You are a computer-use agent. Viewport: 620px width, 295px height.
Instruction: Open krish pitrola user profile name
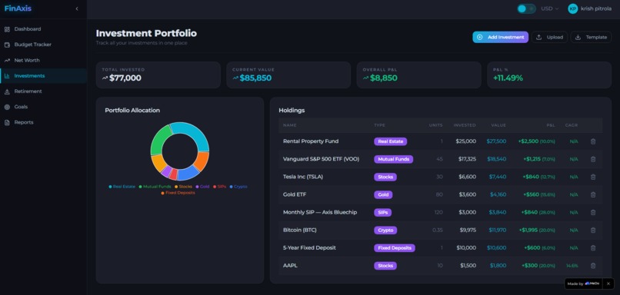click(596, 8)
